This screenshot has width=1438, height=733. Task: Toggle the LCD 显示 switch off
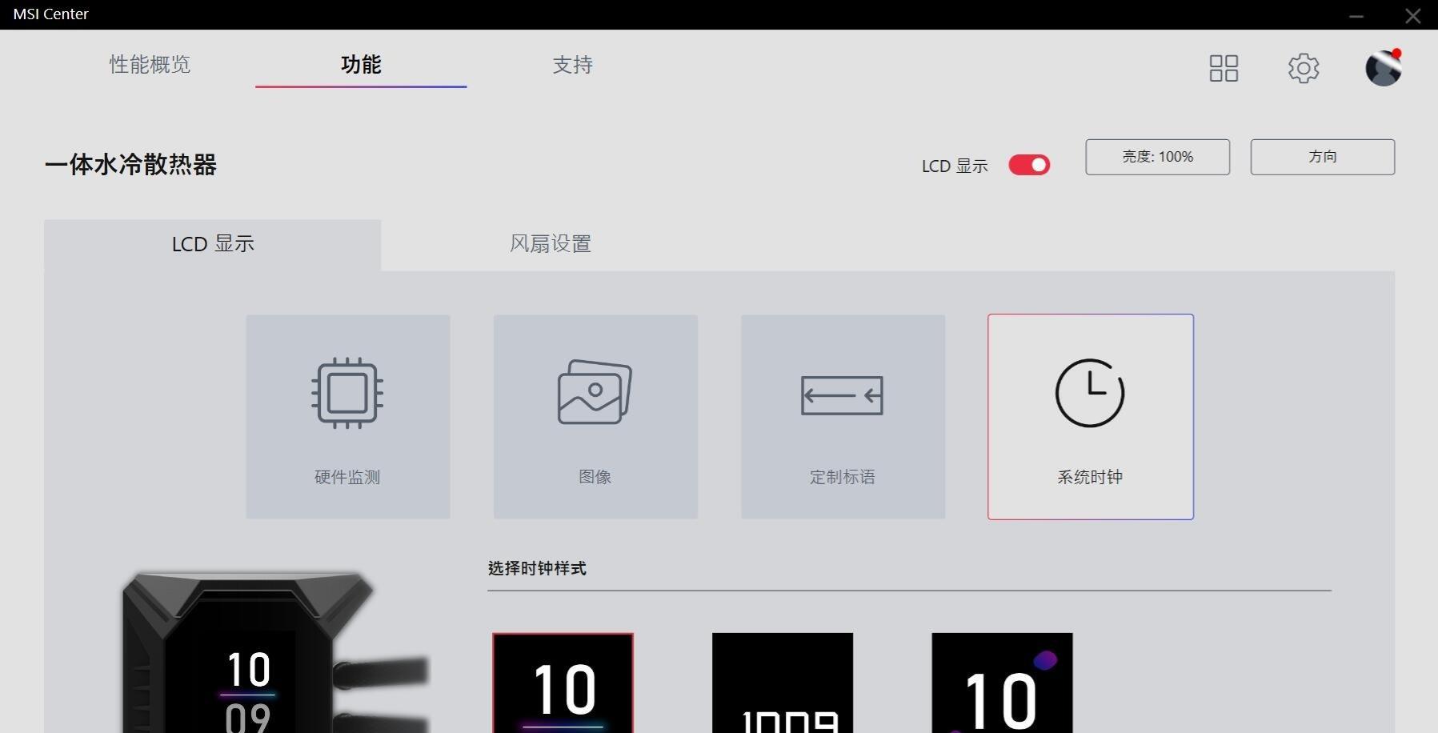coord(1029,165)
